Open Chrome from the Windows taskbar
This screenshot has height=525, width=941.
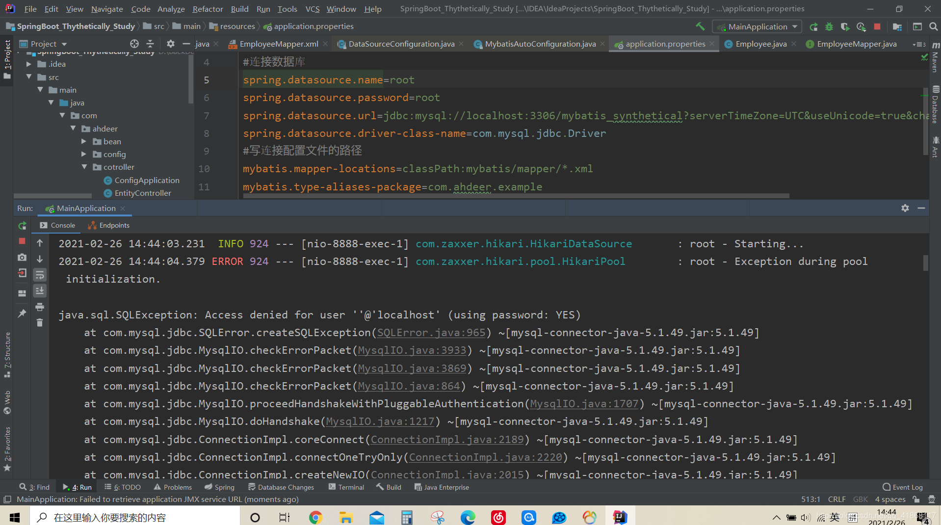coord(315,517)
